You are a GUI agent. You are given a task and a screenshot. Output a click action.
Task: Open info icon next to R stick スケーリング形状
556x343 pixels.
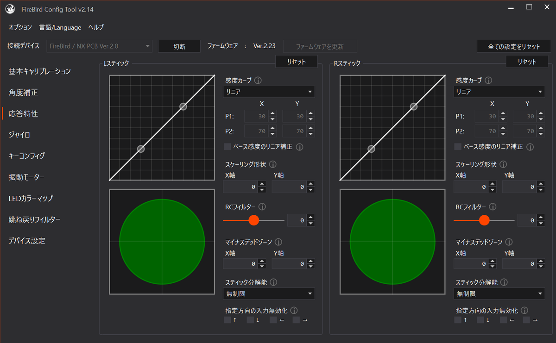[x=503, y=164]
